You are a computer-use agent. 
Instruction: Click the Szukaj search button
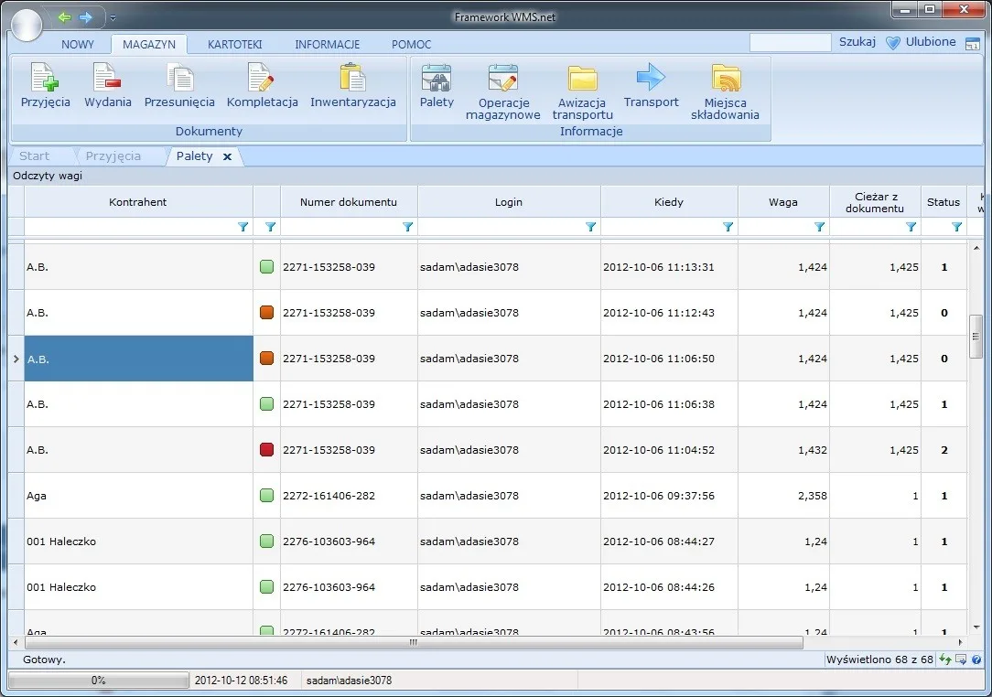[857, 42]
